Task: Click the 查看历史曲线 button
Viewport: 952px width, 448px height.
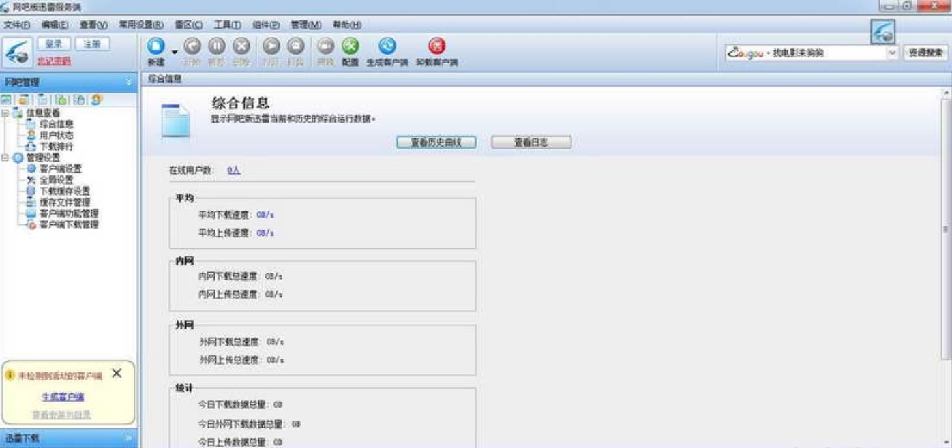Action: 436,143
